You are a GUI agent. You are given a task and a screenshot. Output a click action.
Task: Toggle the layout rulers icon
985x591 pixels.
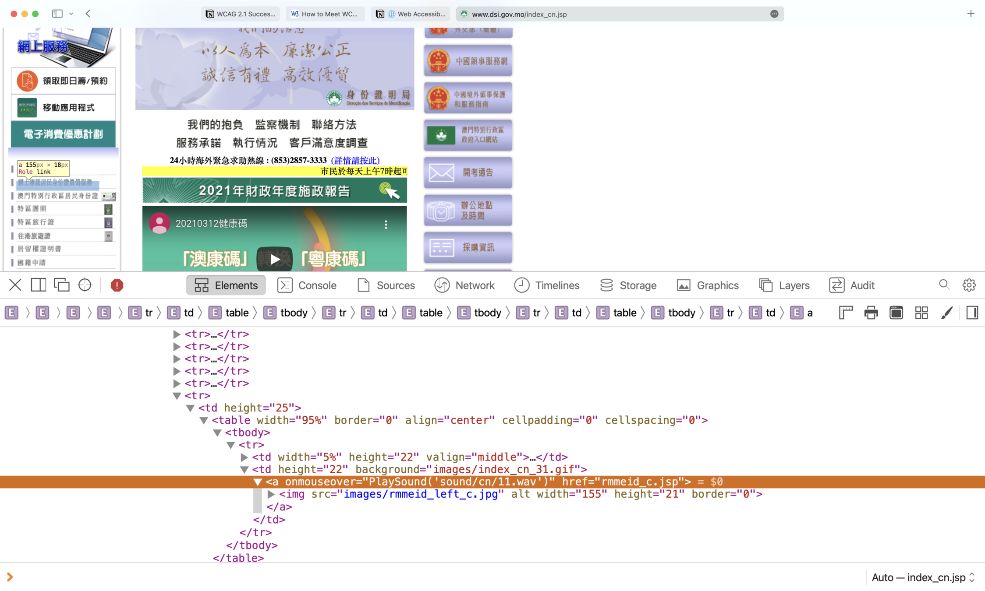coord(845,313)
